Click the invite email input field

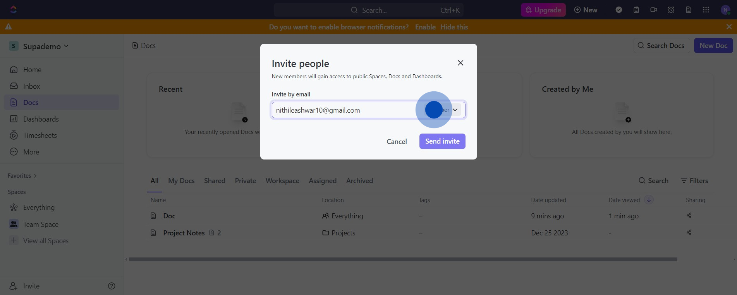(x=345, y=110)
